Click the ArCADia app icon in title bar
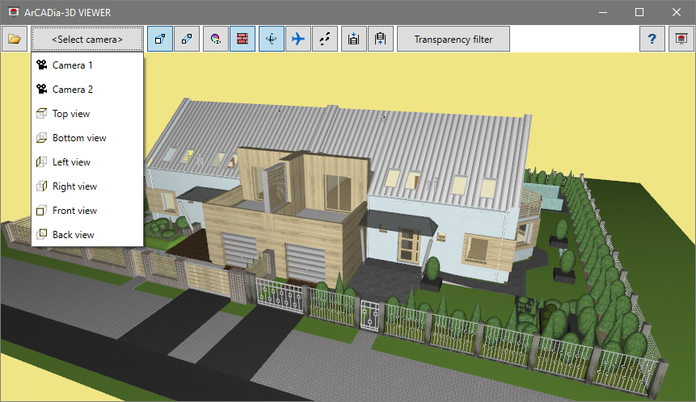696x402 pixels. pos(14,12)
